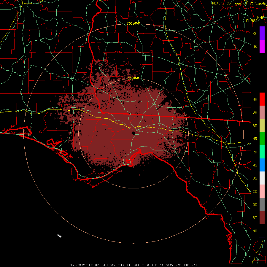267x267 pixels.
Task: Click the HHC product code label
Action: pyautogui.click(x=260, y=18)
